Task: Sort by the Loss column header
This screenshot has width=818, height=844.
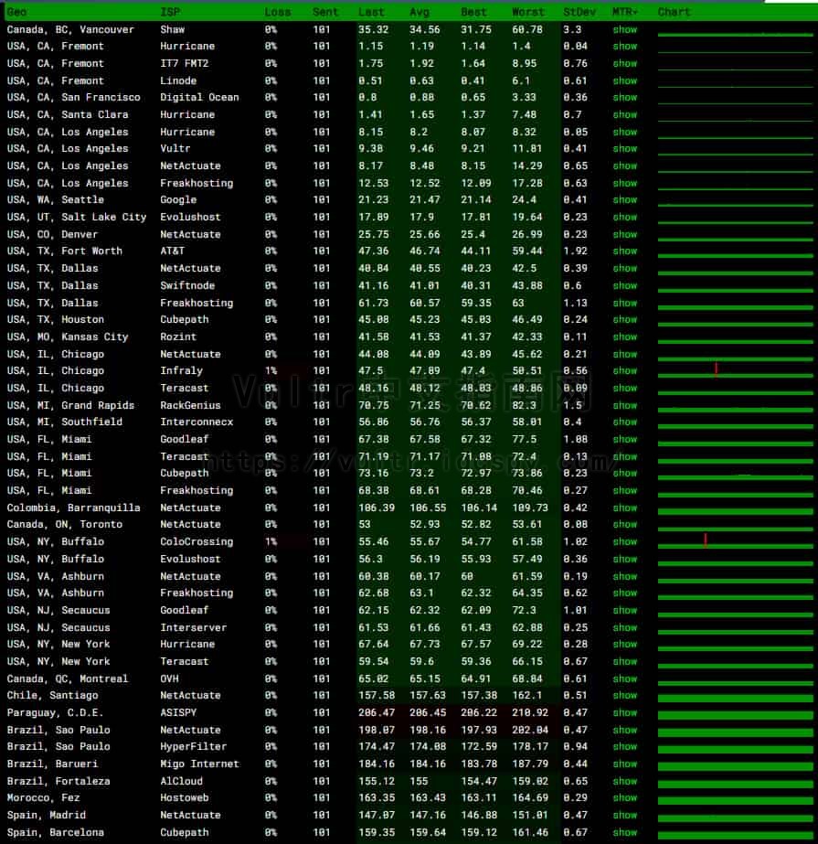Action: tap(278, 12)
